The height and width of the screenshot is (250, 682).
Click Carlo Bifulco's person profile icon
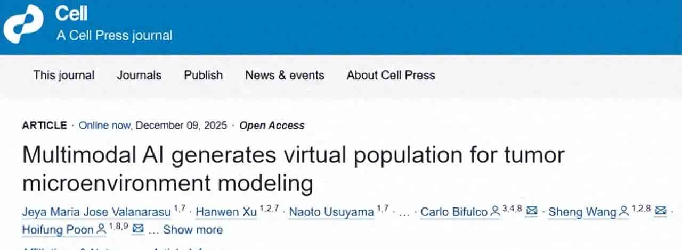[495, 212]
